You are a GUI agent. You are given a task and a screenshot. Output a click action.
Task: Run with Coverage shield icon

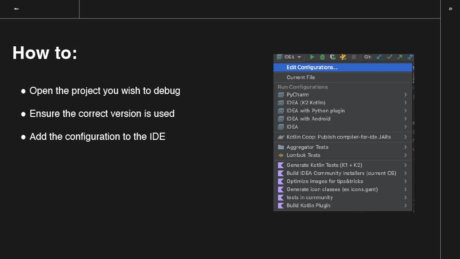pyautogui.click(x=333, y=57)
